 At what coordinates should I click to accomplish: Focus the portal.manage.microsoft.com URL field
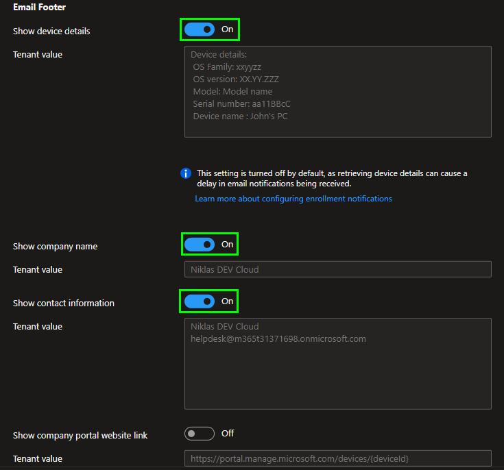337,458
